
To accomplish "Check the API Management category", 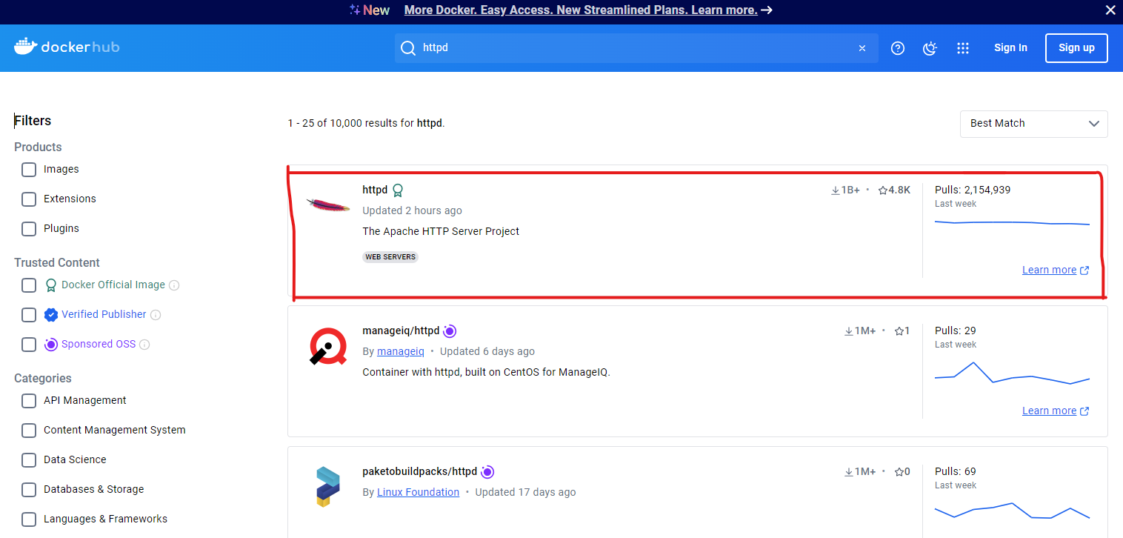I will (x=29, y=401).
